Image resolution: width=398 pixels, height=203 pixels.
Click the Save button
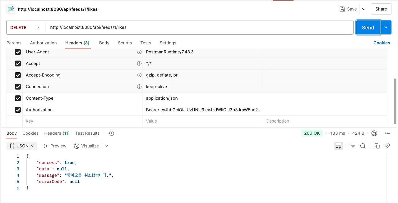[348, 9]
